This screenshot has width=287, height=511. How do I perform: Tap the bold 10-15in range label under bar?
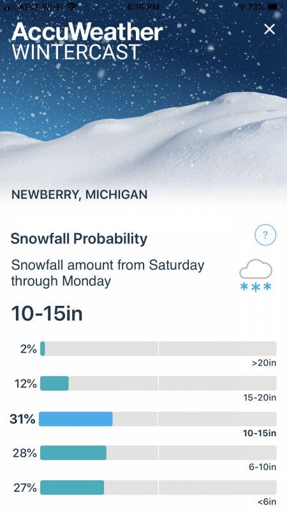click(260, 433)
